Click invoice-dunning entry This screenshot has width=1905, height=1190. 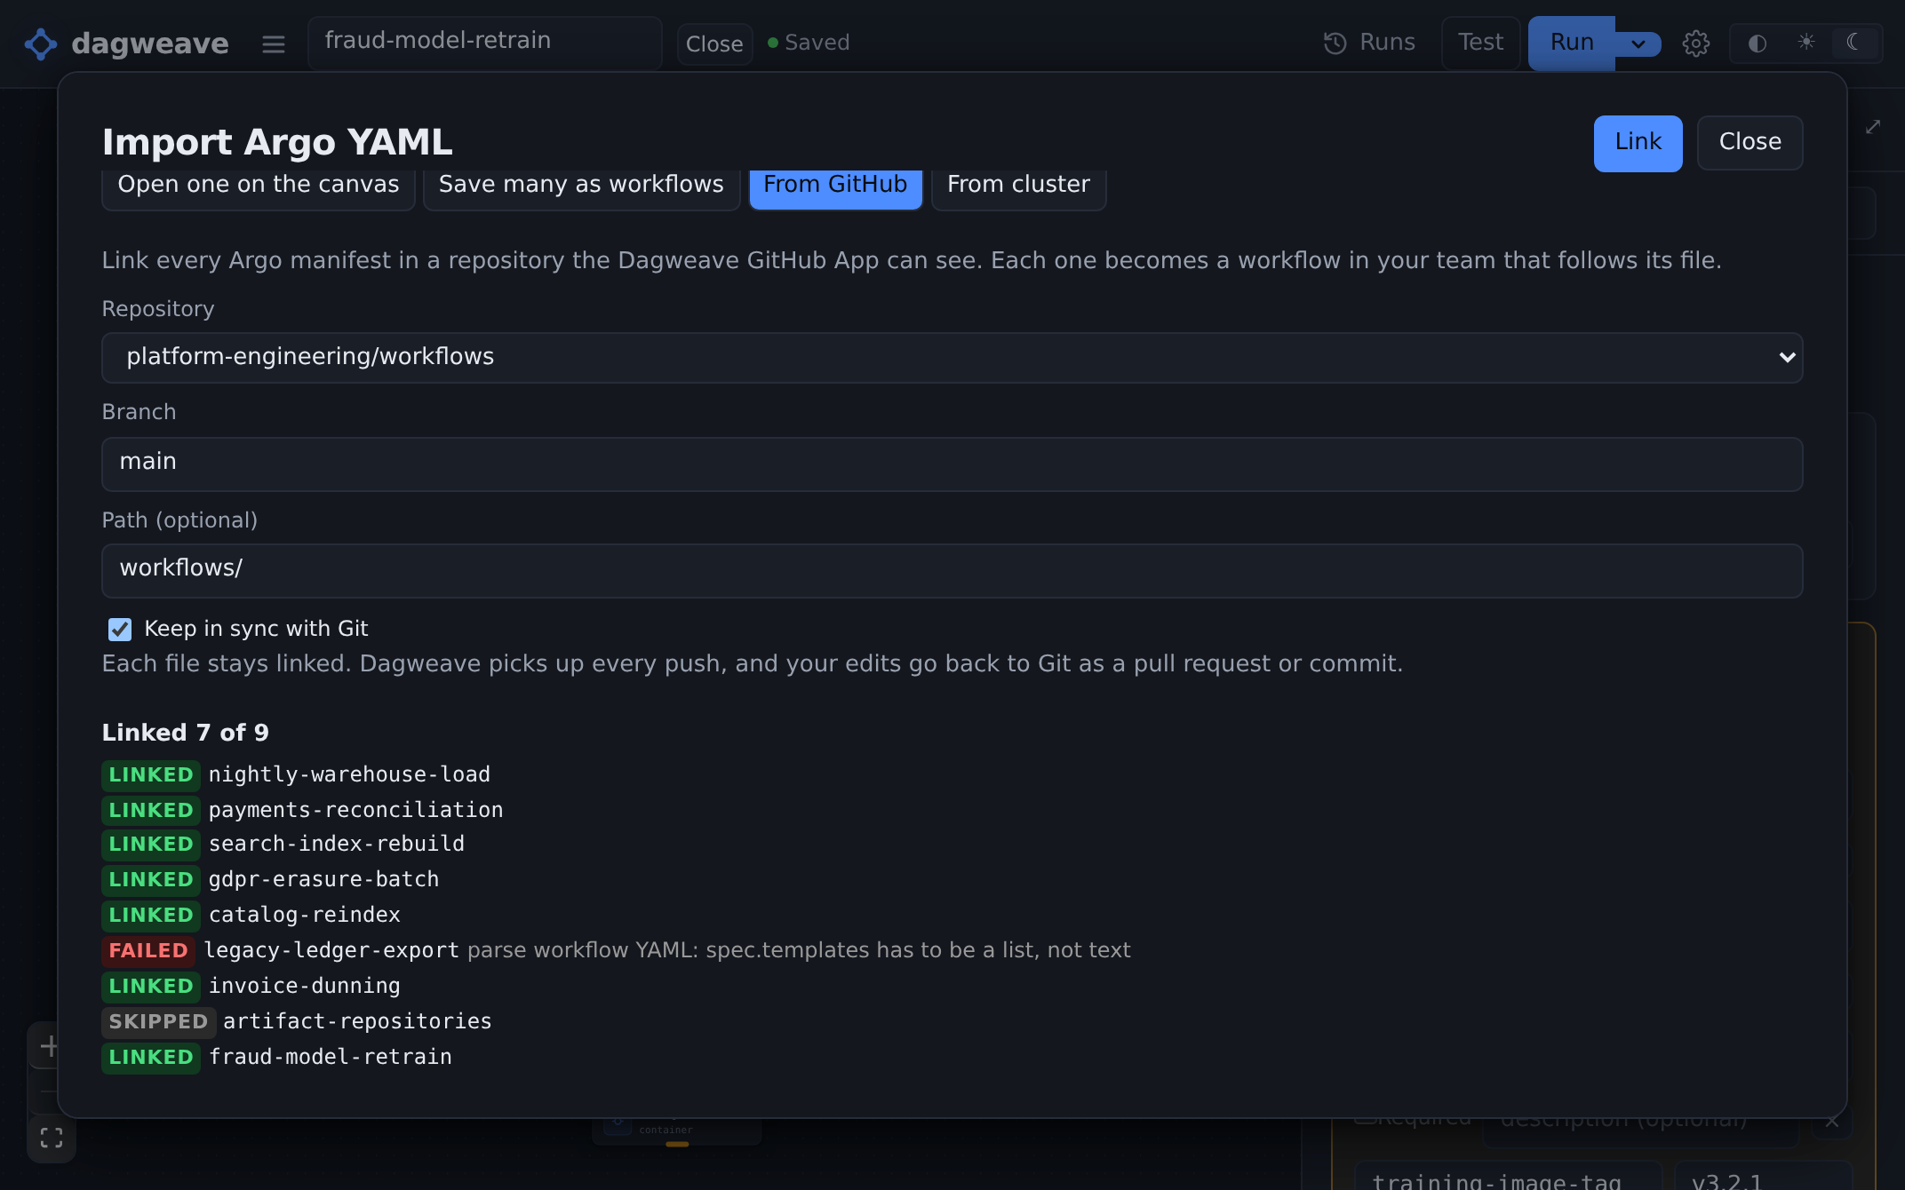click(x=304, y=987)
